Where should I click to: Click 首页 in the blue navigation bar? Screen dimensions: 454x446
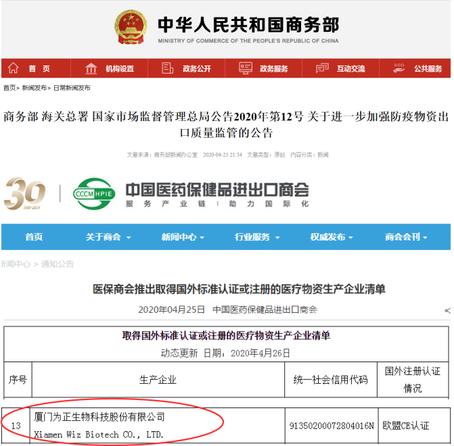click(34, 237)
